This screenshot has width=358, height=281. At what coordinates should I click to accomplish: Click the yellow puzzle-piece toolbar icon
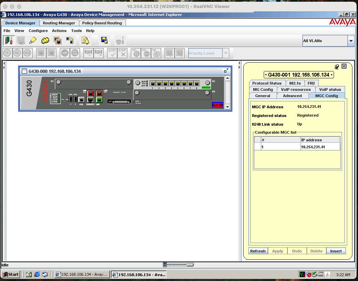tap(45, 41)
